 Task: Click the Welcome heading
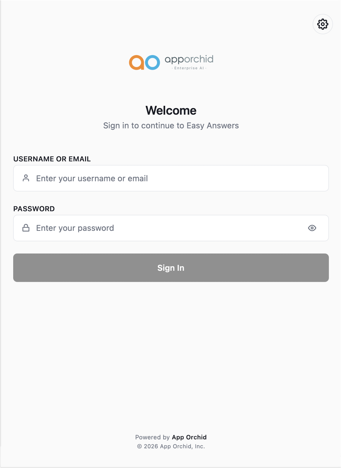[x=171, y=110]
